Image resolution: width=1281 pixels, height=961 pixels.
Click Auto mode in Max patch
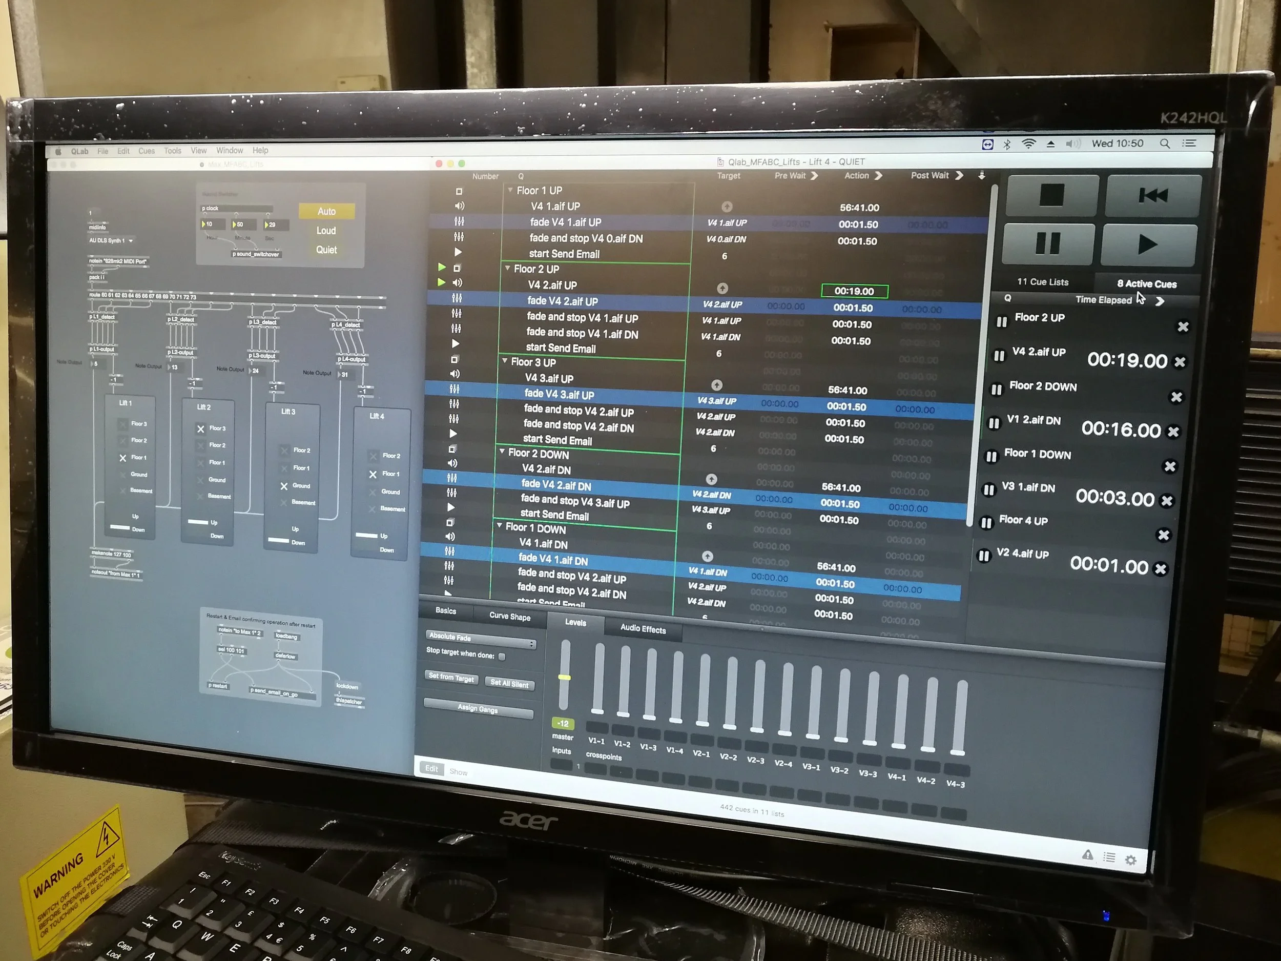coord(326,212)
